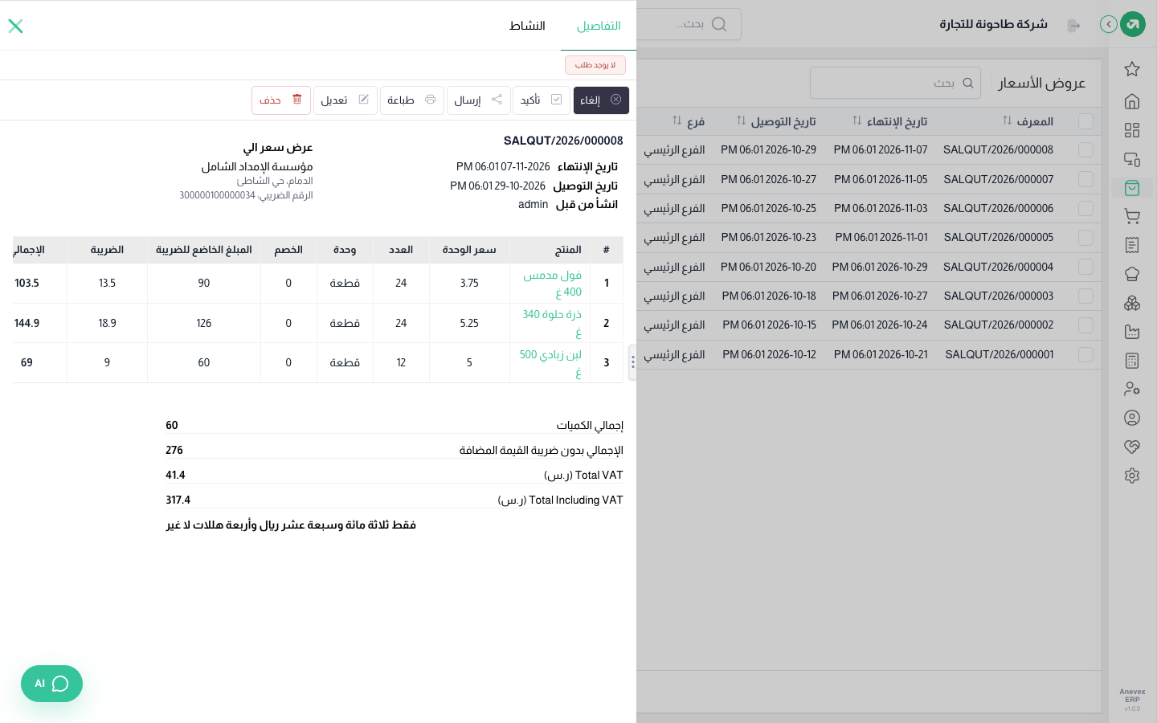Open the shopping cart purchases icon
Viewport: 1157px width, 723px height.
click(1132, 216)
